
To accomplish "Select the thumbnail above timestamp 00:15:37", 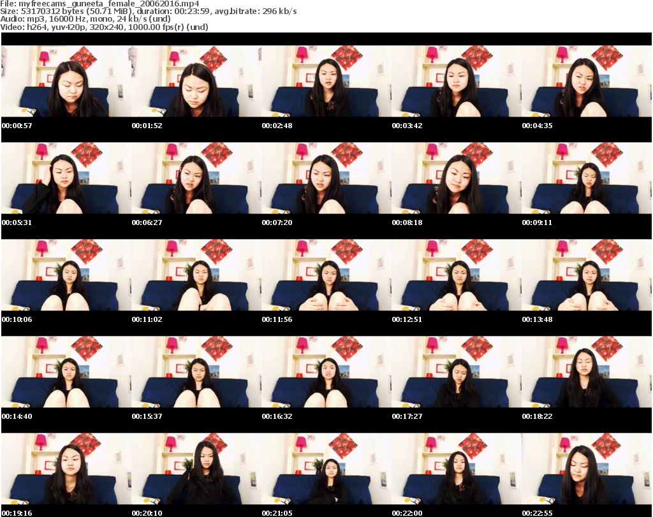I will 196,372.
